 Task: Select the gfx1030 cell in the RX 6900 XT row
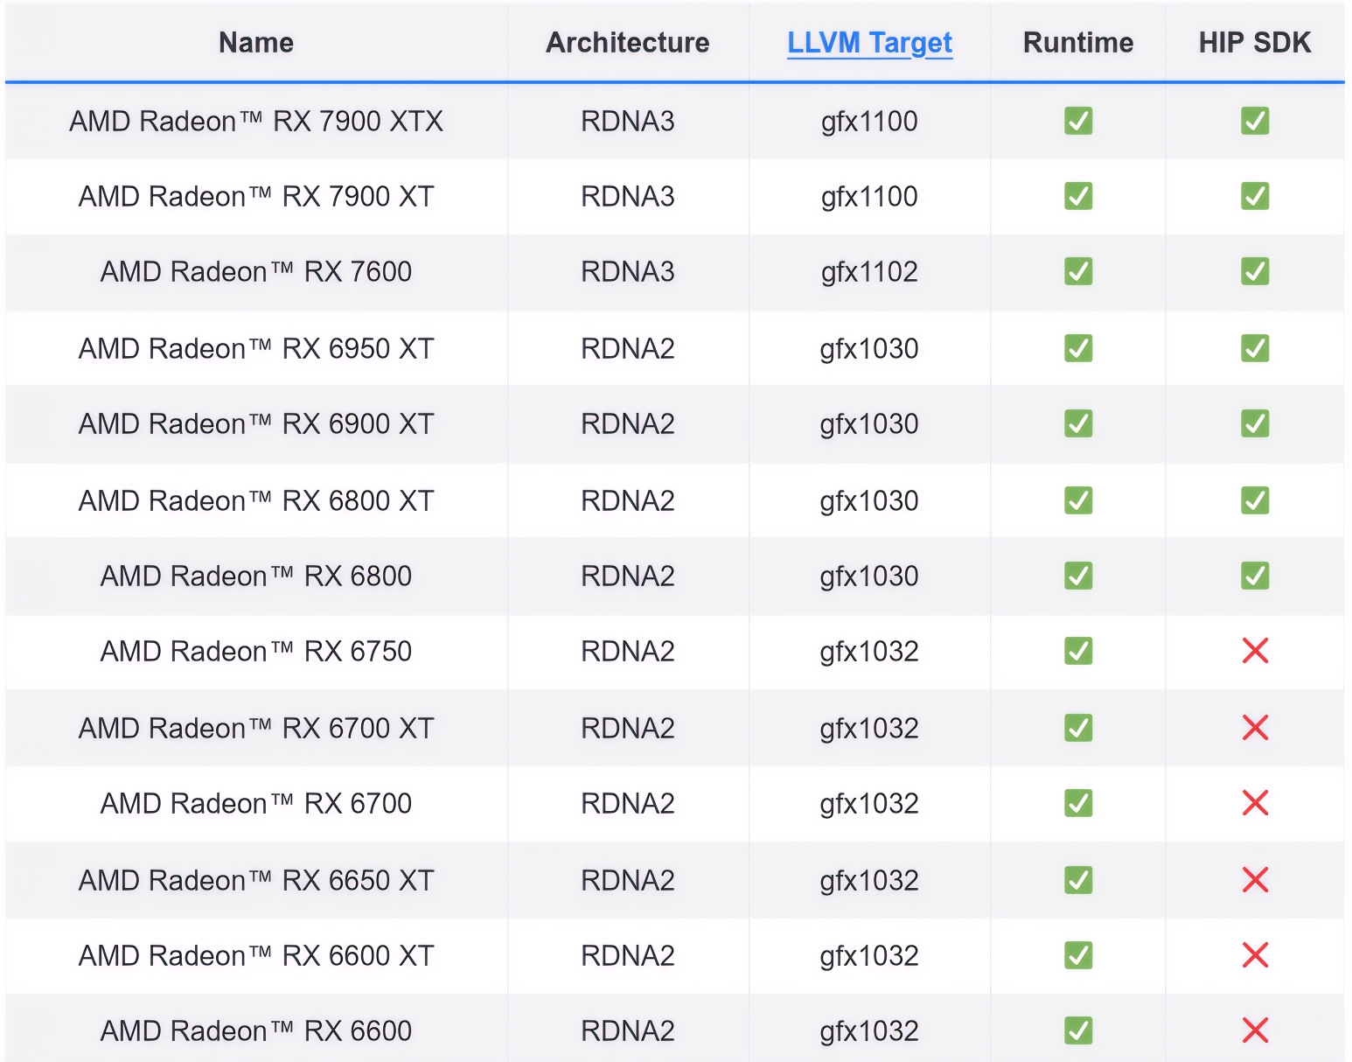point(869,424)
